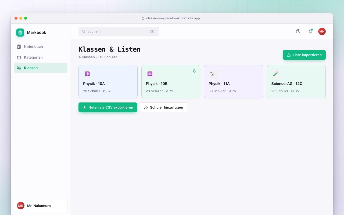Click the Markbook clipboard logo icon
Viewport: 344px width, 215px height.
point(20,33)
